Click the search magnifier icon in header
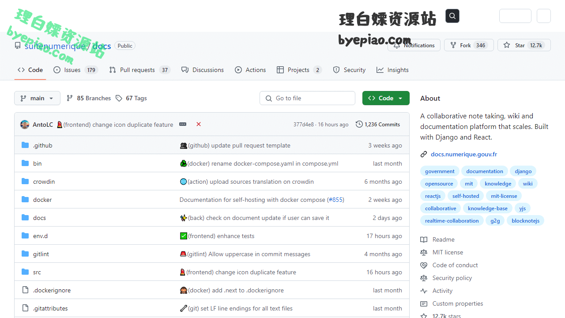565x318 pixels. point(452,16)
